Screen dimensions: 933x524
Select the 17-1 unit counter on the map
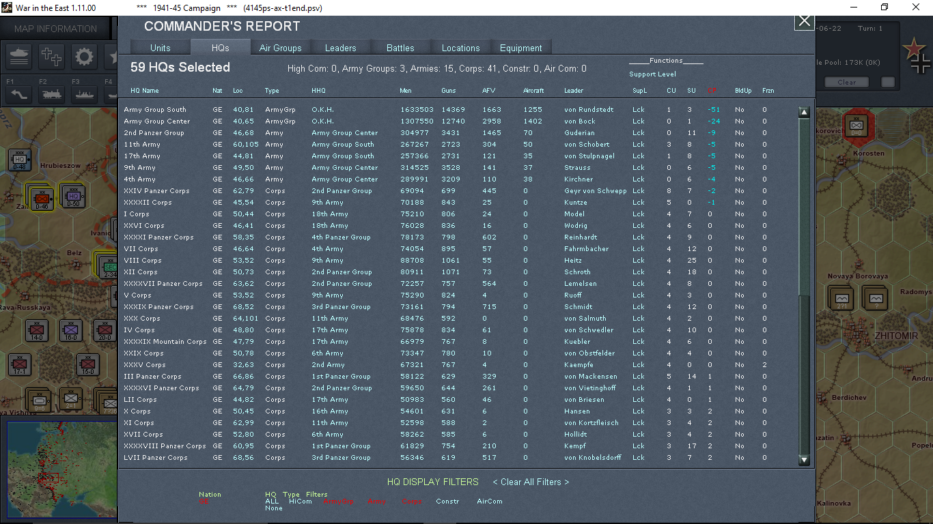[20, 366]
